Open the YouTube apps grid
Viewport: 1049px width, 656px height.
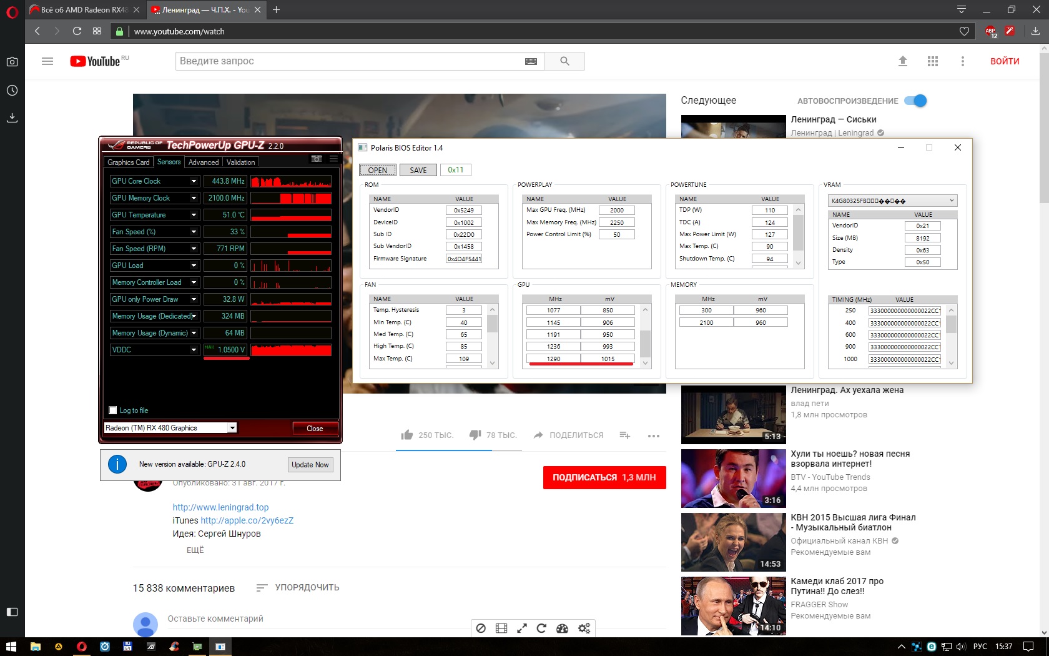(x=933, y=61)
